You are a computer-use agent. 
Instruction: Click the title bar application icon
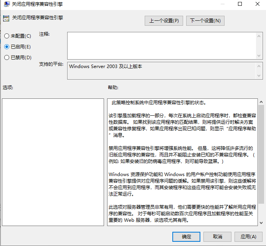pos(7,4)
